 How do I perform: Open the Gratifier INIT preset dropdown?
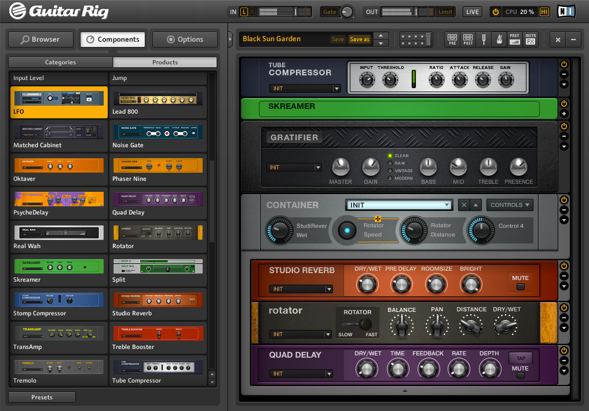pyautogui.click(x=294, y=168)
